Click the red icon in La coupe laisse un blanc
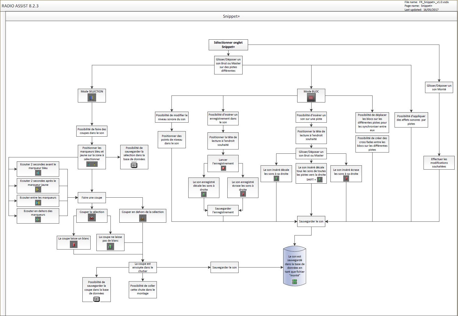 74,244
